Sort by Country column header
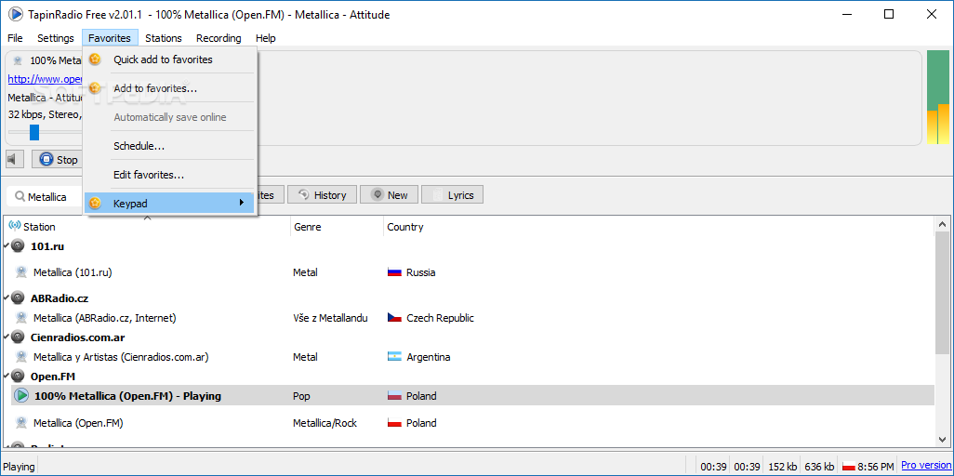Image resolution: width=954 pixels, height=476 pixels. click(x=659, y=227)
